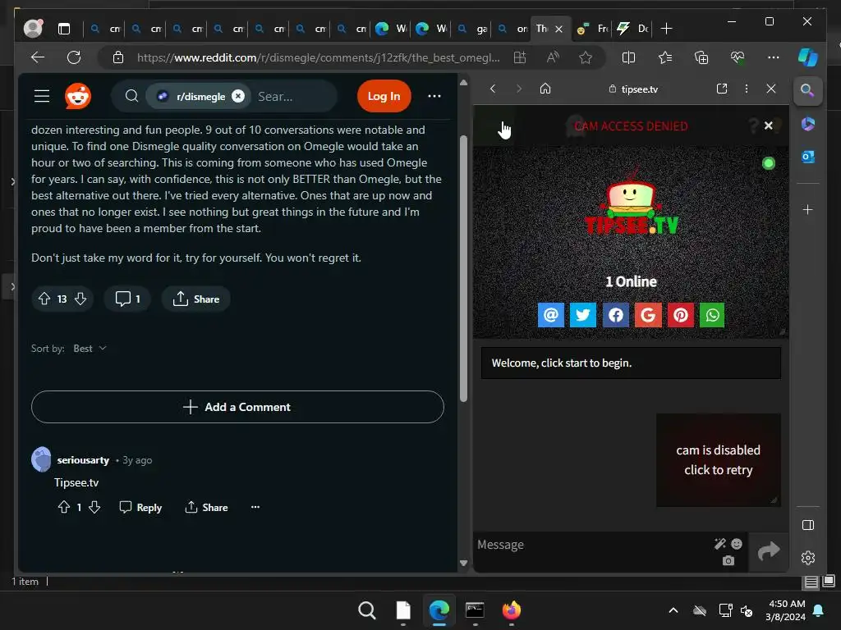This screenshot has width=841, height=630.
Task: Click cam is disabled retry box
Action: pyautogui.click(x=718, y=459)
